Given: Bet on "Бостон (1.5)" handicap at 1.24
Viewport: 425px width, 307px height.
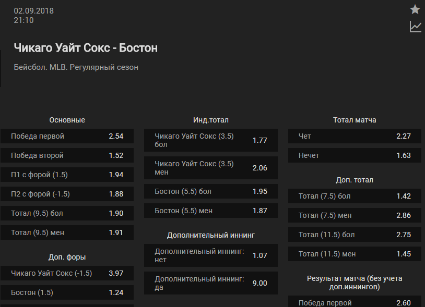Looking at the screenshot, I should coord(67,292).
